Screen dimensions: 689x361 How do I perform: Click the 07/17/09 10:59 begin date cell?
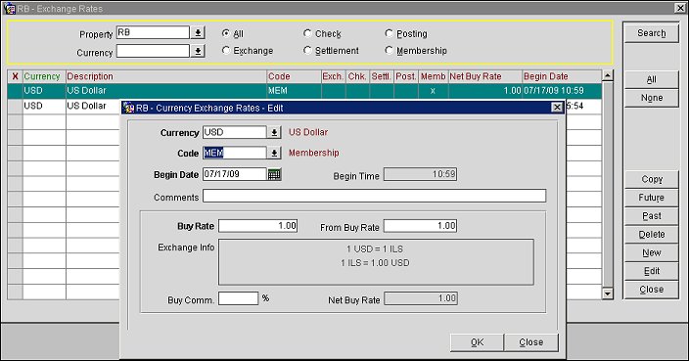tap(562, 91)
